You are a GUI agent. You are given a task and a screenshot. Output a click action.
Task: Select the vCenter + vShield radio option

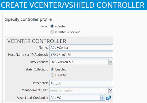tap(52, 32)
